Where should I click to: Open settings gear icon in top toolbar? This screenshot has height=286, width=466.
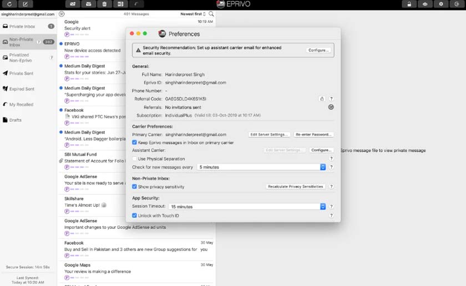(x=441, y=4)
